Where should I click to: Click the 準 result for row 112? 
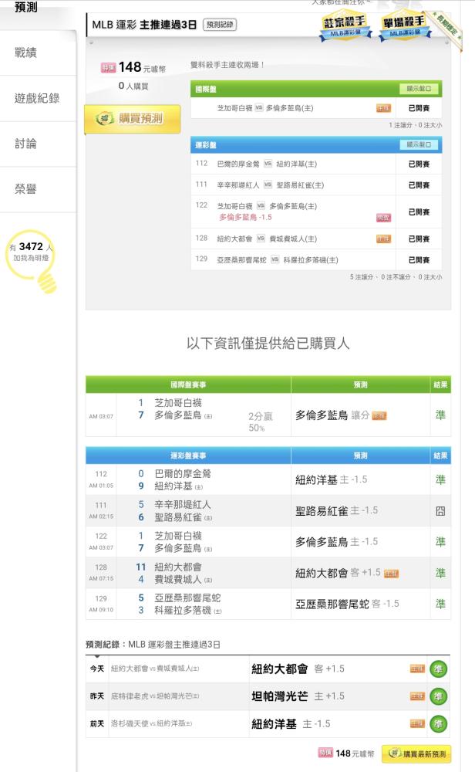pyautogui.click(x=440, y=480)
